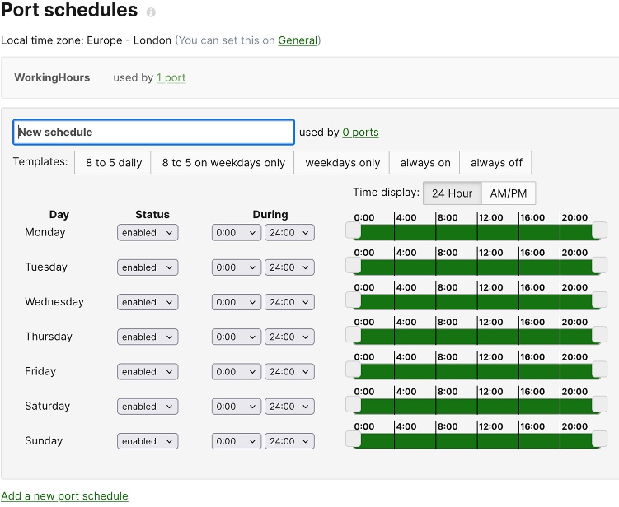This screenshot has height=507, width=619.
Task: Open Sunday start time dropdown
Action: pos(236,441)
